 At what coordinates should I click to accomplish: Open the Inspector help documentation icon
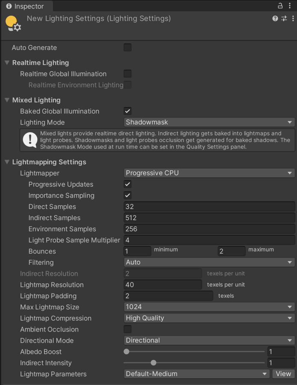[275, 18]
